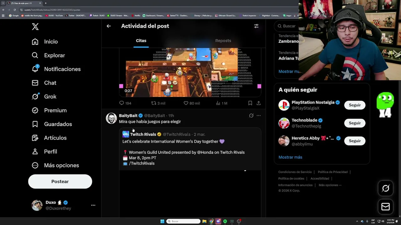Viewport: 401px width, 225px height.
Task: Open Technoblade profile picture
Action: [284, 123]
